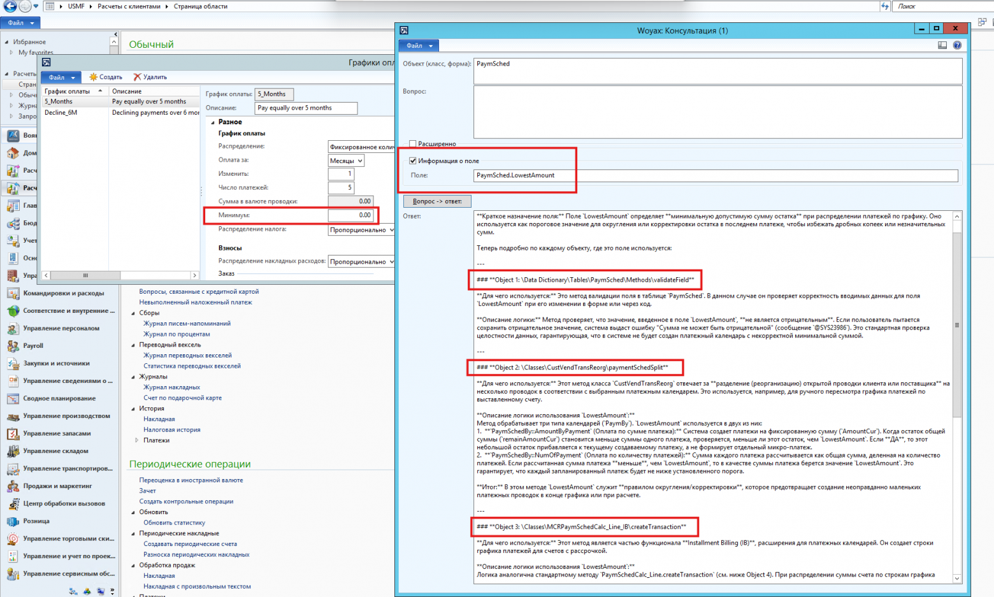Open the Файл menu in Графики оплаты
Screen dimensions: 994x597
point(62,78)
